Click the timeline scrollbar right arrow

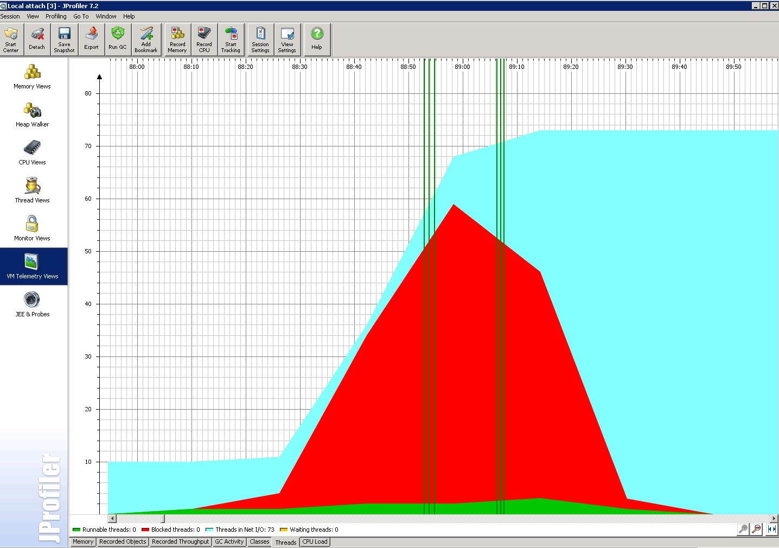(774, 519)
